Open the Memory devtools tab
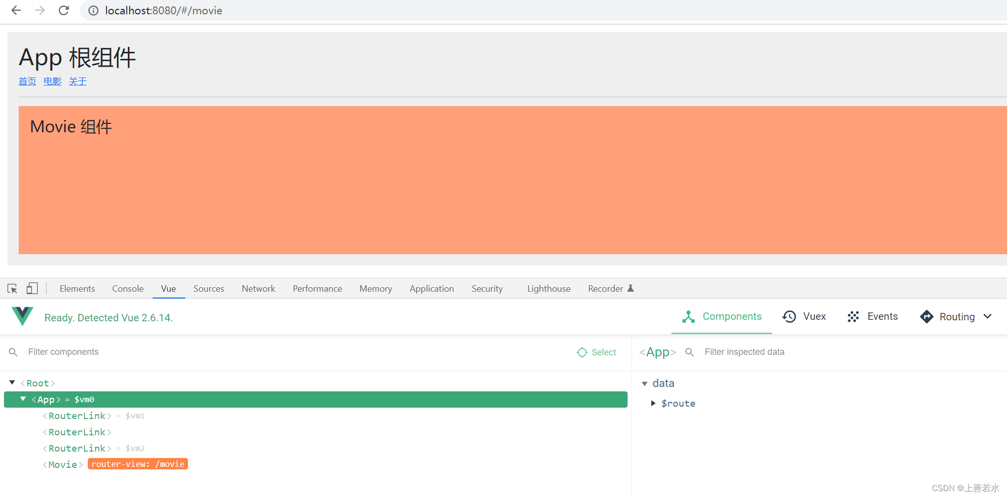The height and width of the screenshot is (497, 1007). [x=375, y=289]
